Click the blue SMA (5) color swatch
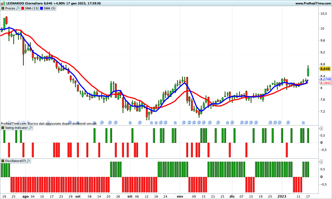 [x=41, y=8]
